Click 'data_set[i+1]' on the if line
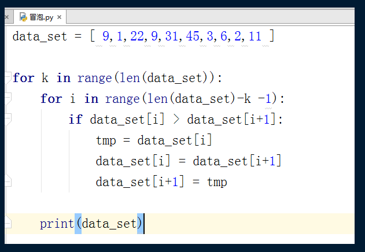Image resolution: width=365 pixels, height=252 pixels. click(x=231, y=120)
